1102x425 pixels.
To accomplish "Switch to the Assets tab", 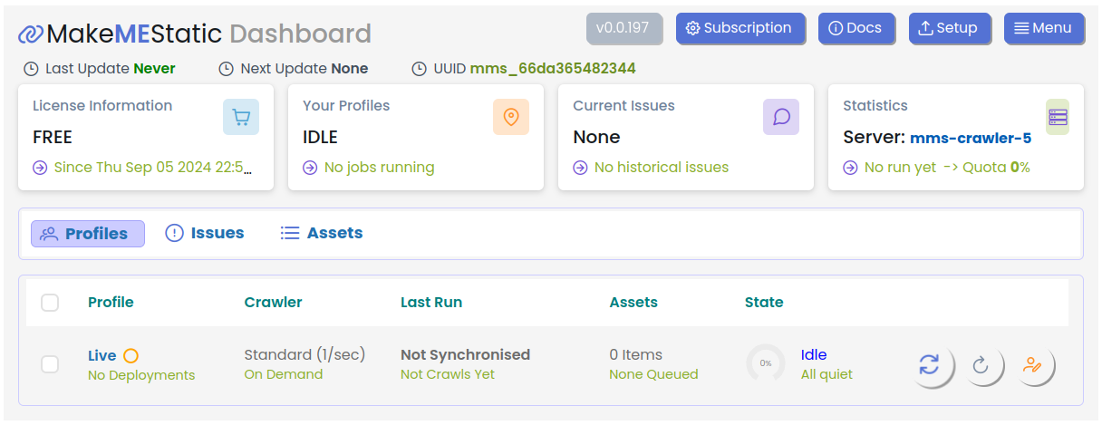I will click(322, 233).
